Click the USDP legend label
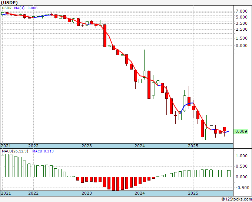Viewport: 252px width, 202px height. 7,8
